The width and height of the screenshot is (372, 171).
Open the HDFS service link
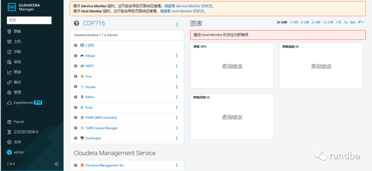[90, 66]
